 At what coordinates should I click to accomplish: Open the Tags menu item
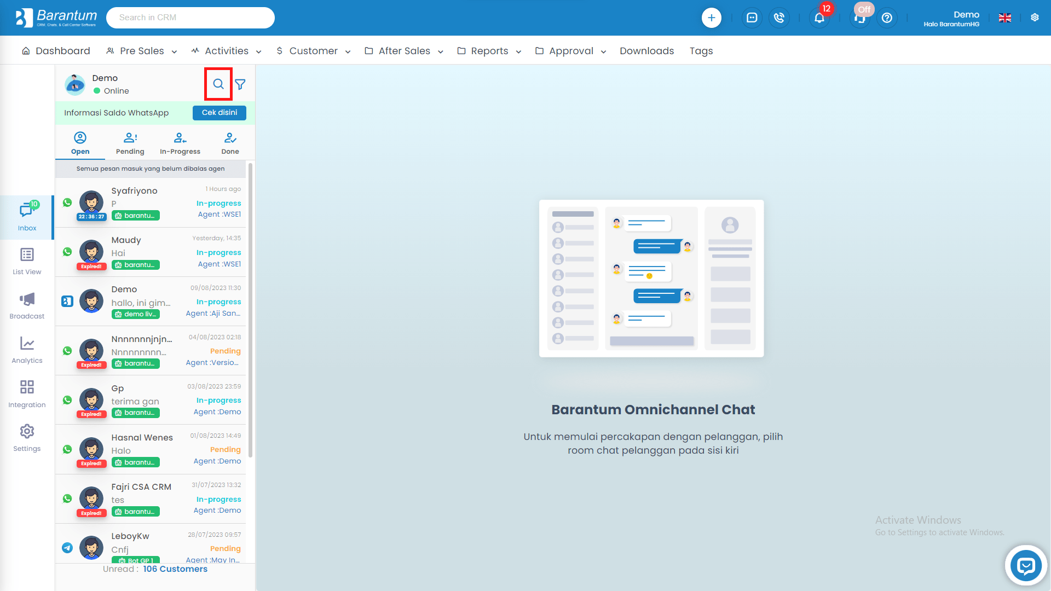pos(701,51)
